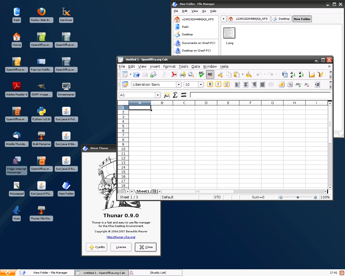Click the Sum sigma icon
Image resolution: width=345 pixels, height=276 pixels.
(x=175, y=95)
